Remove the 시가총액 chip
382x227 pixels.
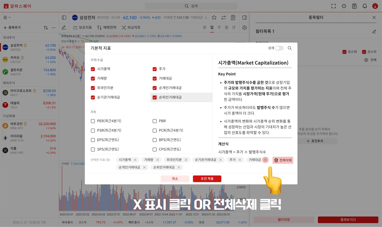[x=135, y=160]
